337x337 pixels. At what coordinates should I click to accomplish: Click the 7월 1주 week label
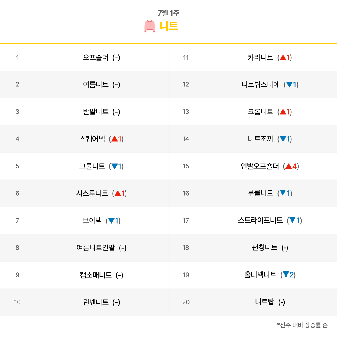click(x=168, y=13)
